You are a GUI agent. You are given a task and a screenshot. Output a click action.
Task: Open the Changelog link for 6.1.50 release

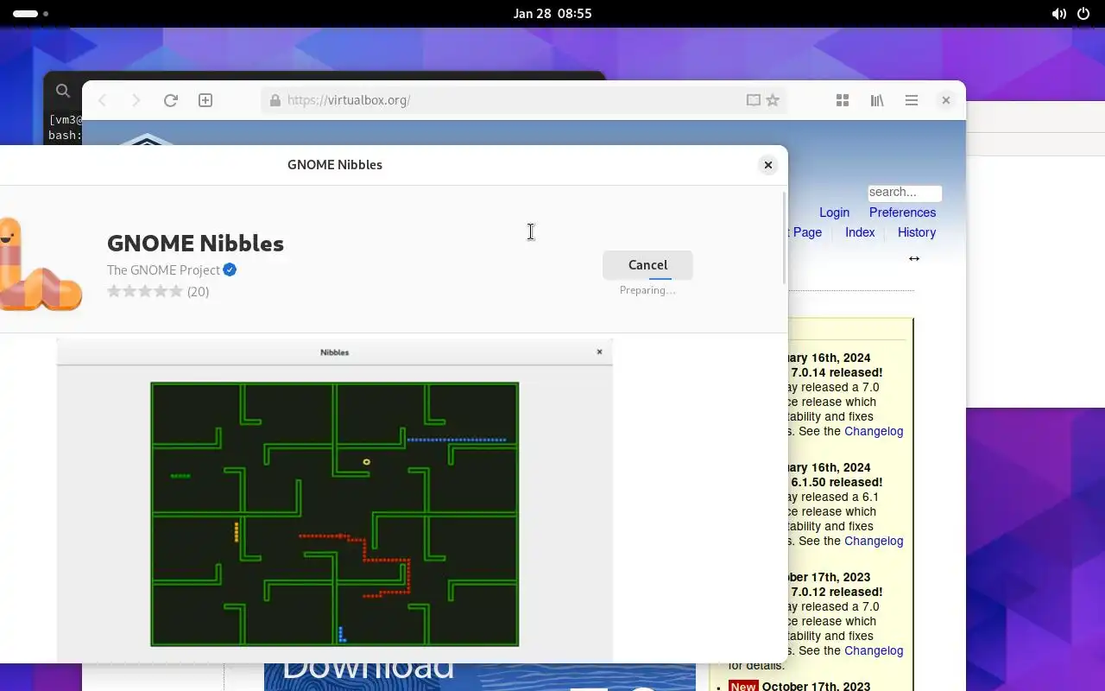[874, 541]
